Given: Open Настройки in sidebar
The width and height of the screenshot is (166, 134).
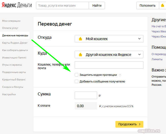Looking at the screenshot, I should [9, 94].
